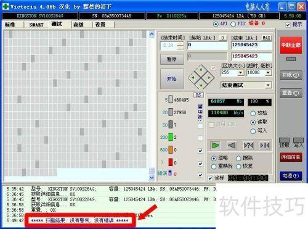Click the RS reset counters button
The height and width of the screenshot is (229, 308).
(x=198, y=95)
